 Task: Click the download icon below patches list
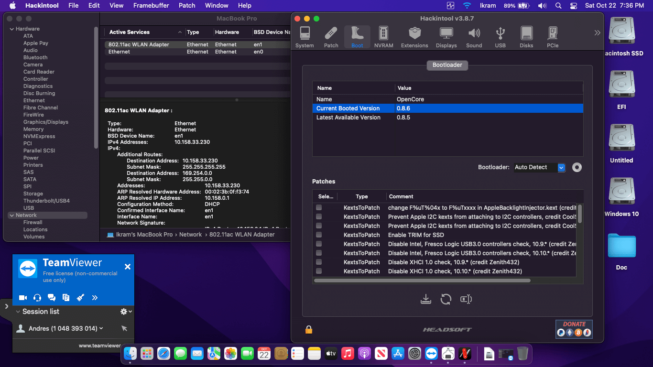pyautogui.click(x=425, y=299)
